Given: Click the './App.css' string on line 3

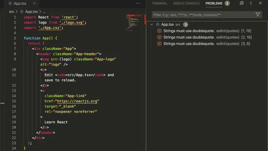Looking at the screenshot, I should click(50, 28).
